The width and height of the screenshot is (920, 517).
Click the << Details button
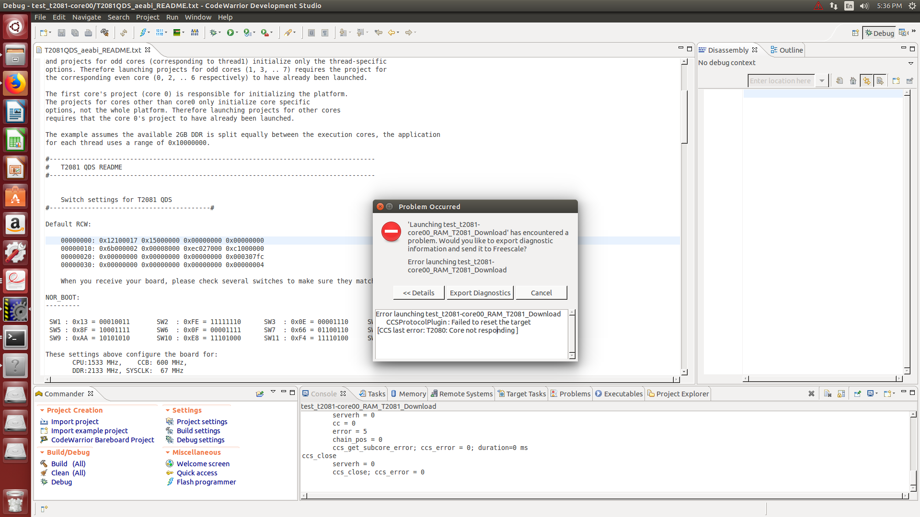pyautogui.click(x=419, y=293)
